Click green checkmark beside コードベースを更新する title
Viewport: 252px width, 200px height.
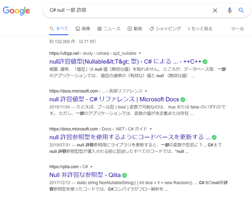pos(214,137)
